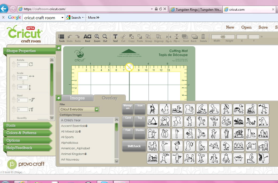The height and width of the screenshot is (183, 278).
Task: Click the Rotate increase stepper arrow
Action: point(14,63)
